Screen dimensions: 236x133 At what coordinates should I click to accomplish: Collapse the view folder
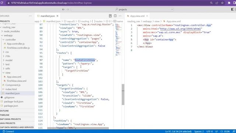pyautogui.click(x=8, y=72)
